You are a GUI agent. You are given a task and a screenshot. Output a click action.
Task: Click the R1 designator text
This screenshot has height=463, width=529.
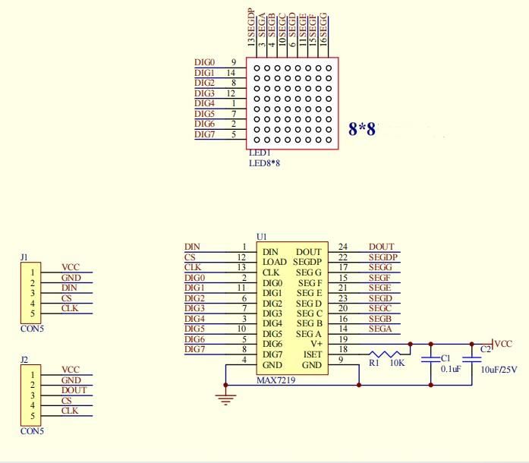[374, 363]
